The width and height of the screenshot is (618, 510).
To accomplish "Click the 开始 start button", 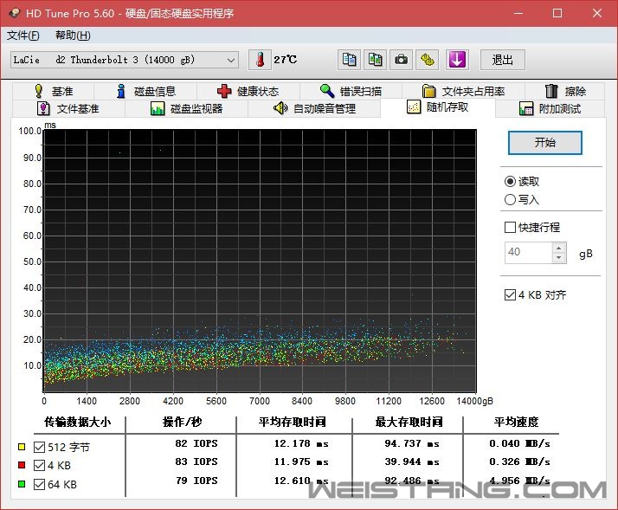I will coord(544,142).
